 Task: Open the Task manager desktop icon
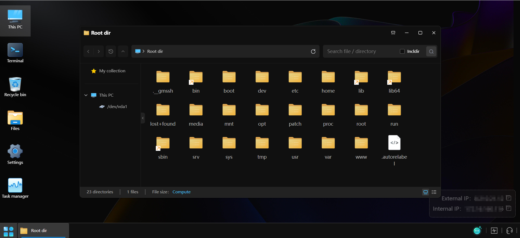click(x=15, y=189)
